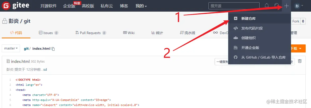The height and width of the screenshot is (108, 311).
Task: Click the plus icon in header
Action: (x=286, y=6)
